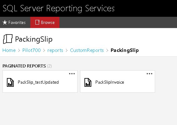Click the Browse page icon
Screen dimensions: 177x125
pos(37,22)
